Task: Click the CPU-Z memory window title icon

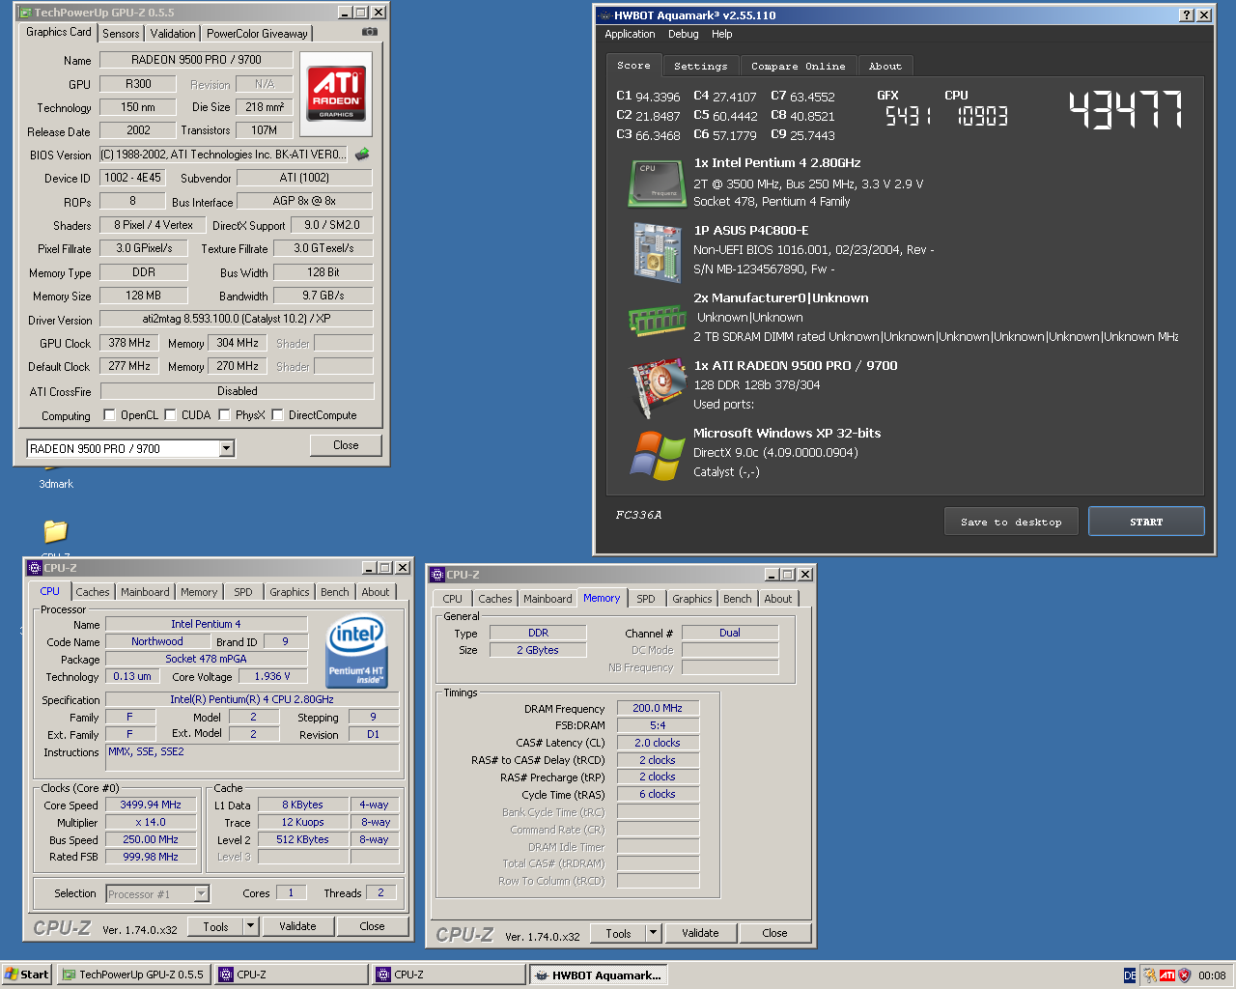Action: click(x=436, y=574)
